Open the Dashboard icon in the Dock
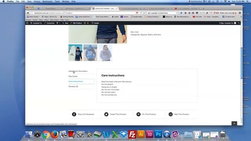The height and width of the screenshot is (141, 251). coord(37,134)
